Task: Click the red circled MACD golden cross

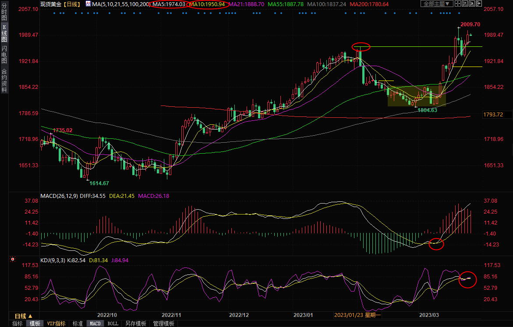Action: coord(436,244)
